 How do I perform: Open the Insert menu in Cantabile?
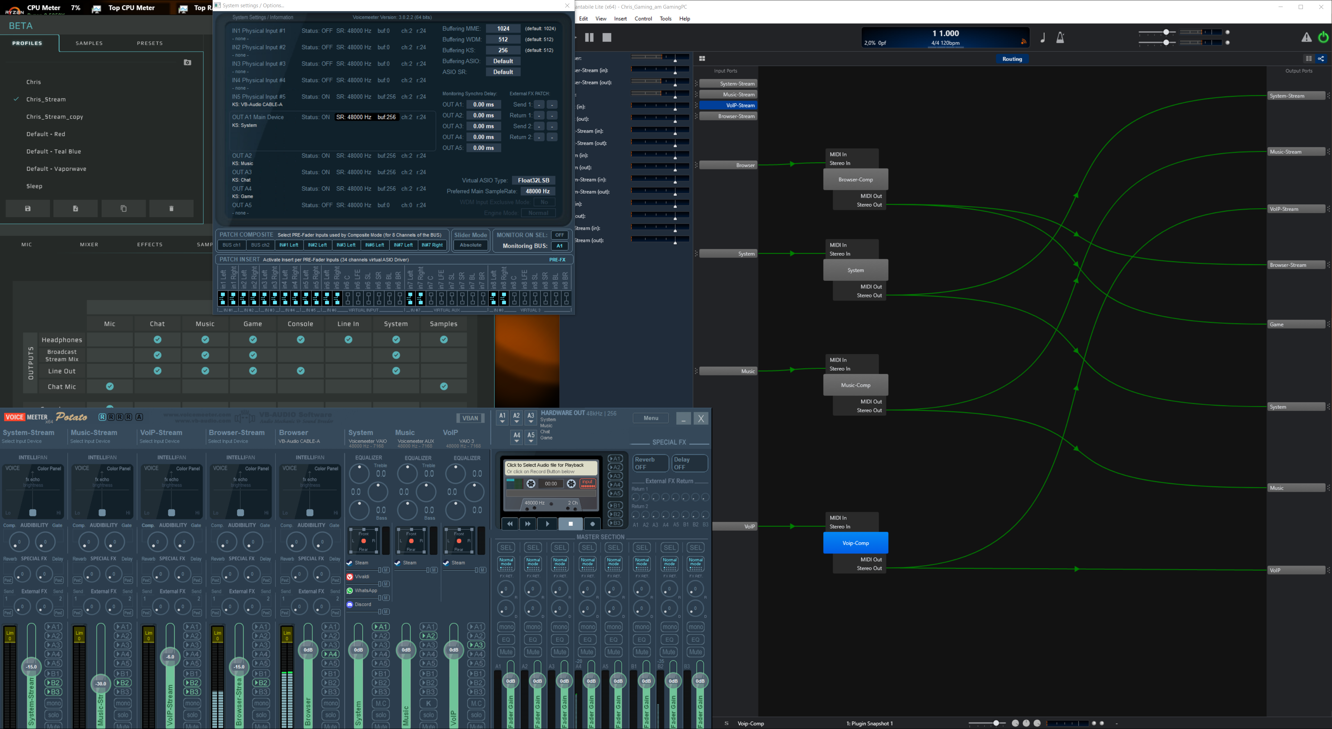point(620,19)
